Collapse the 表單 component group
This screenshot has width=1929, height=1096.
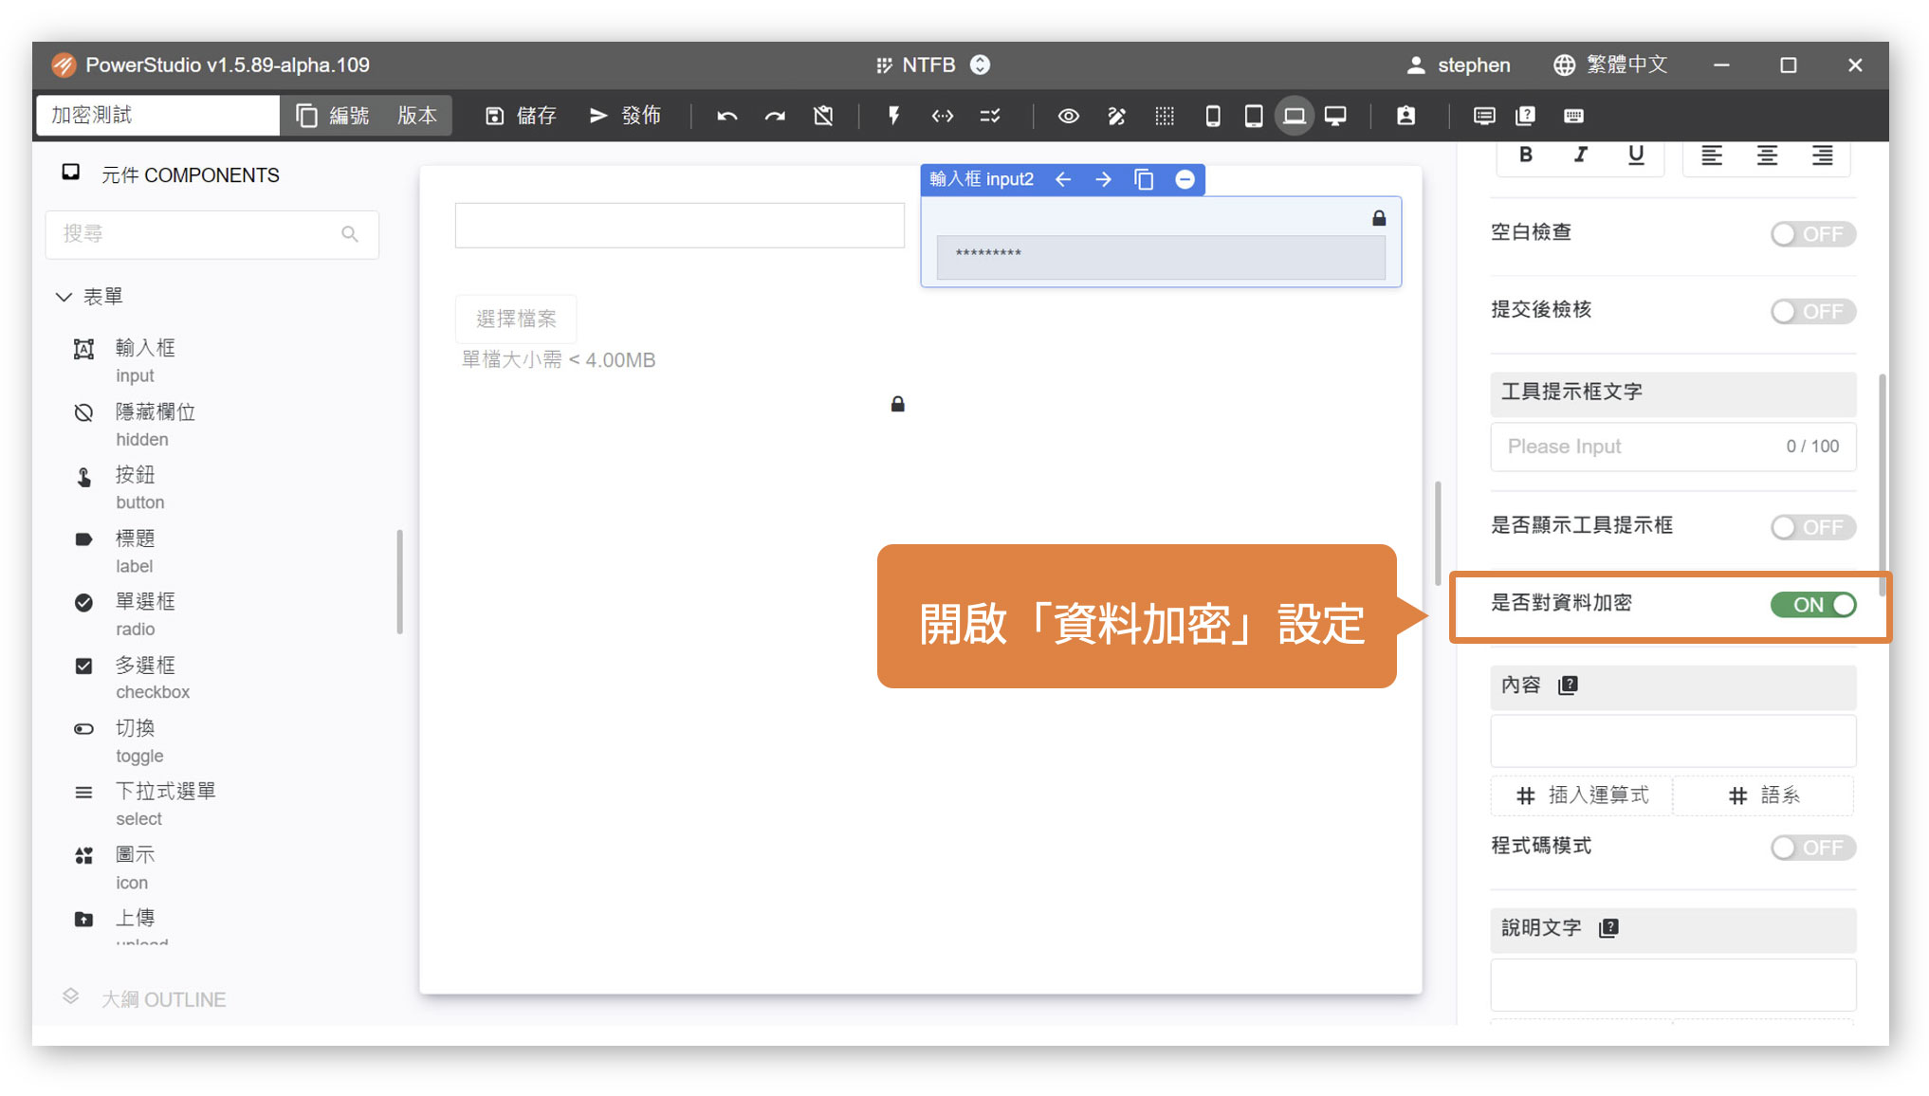(x=64, y=297)
